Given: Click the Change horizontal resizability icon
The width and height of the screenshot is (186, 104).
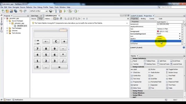Looking at the screenshot, I should pyautogui.click(x=84, y=18).
